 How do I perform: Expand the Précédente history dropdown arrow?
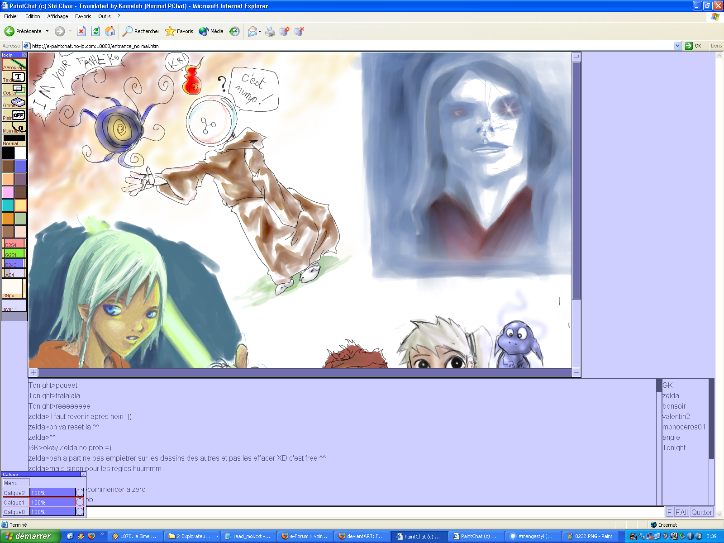coord(47,31)
